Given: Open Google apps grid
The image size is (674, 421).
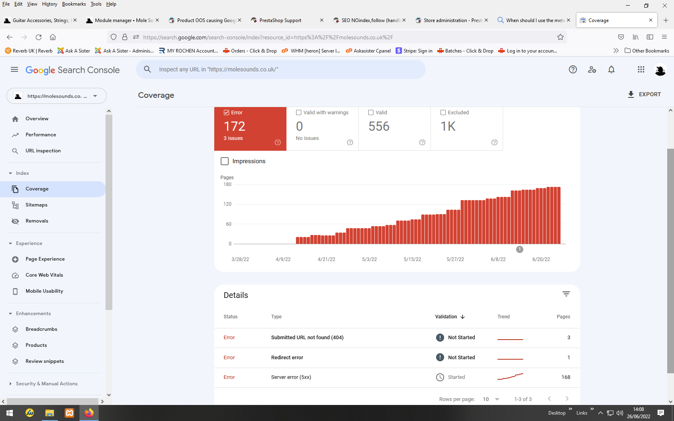Looking at the screenshot, I should point(641,69).
